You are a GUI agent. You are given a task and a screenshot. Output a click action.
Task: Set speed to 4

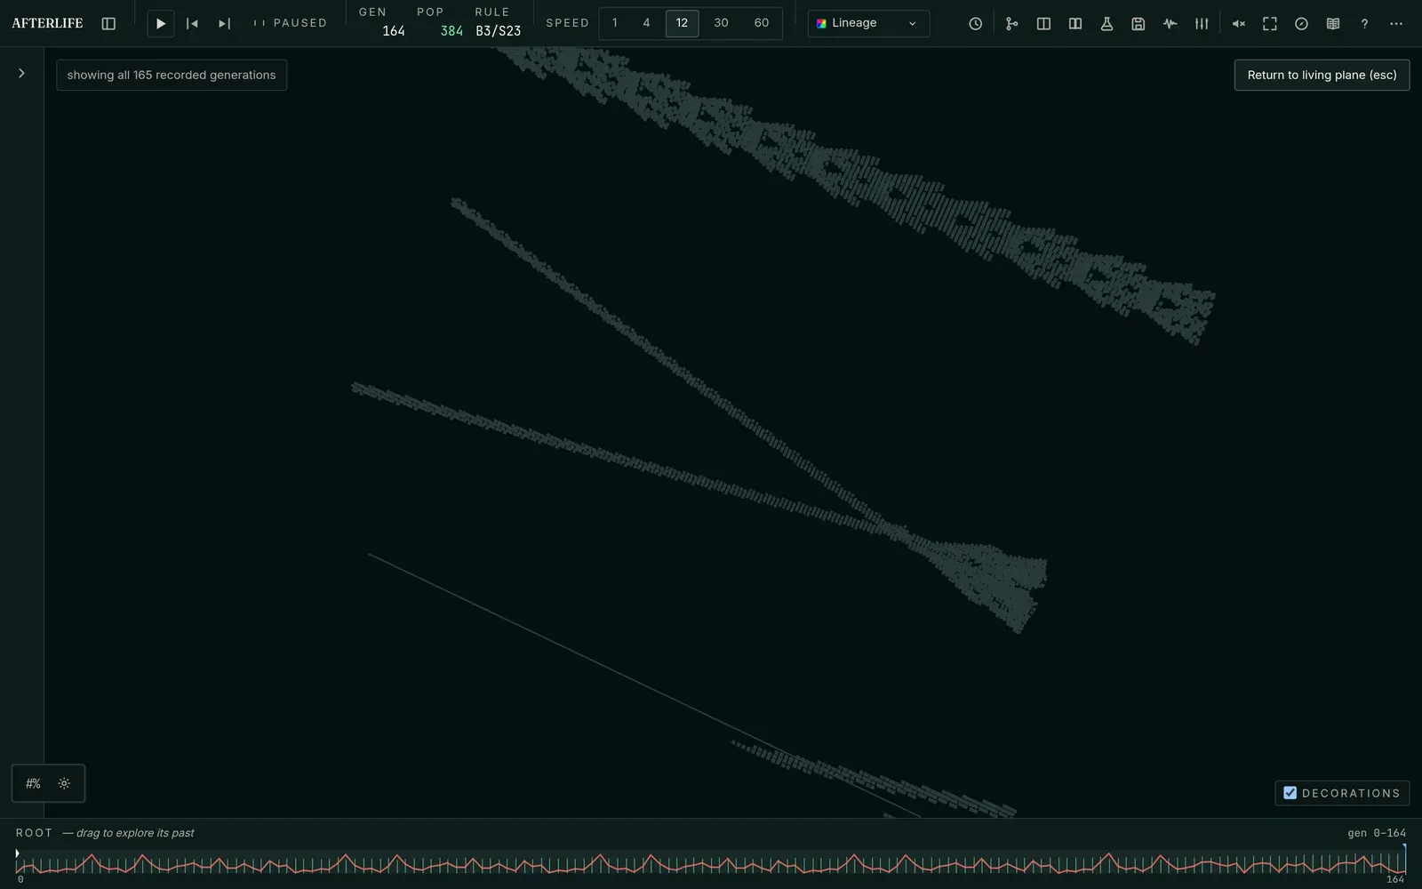tap(646, 23)
